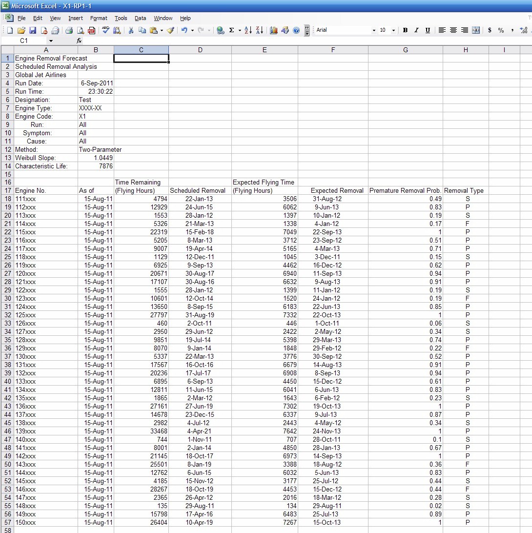Open the Name Box dropdown arrow
This screenshot has width=532, height=533.
(51, 41)
